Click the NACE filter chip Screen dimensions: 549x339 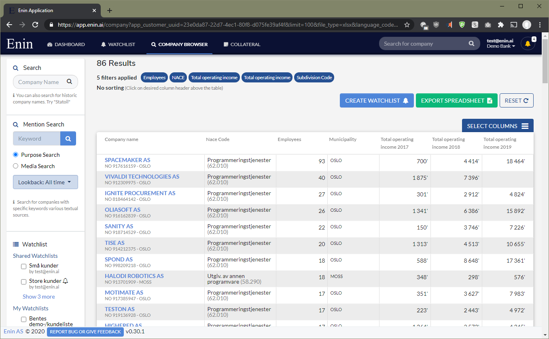tap(178, 78)
